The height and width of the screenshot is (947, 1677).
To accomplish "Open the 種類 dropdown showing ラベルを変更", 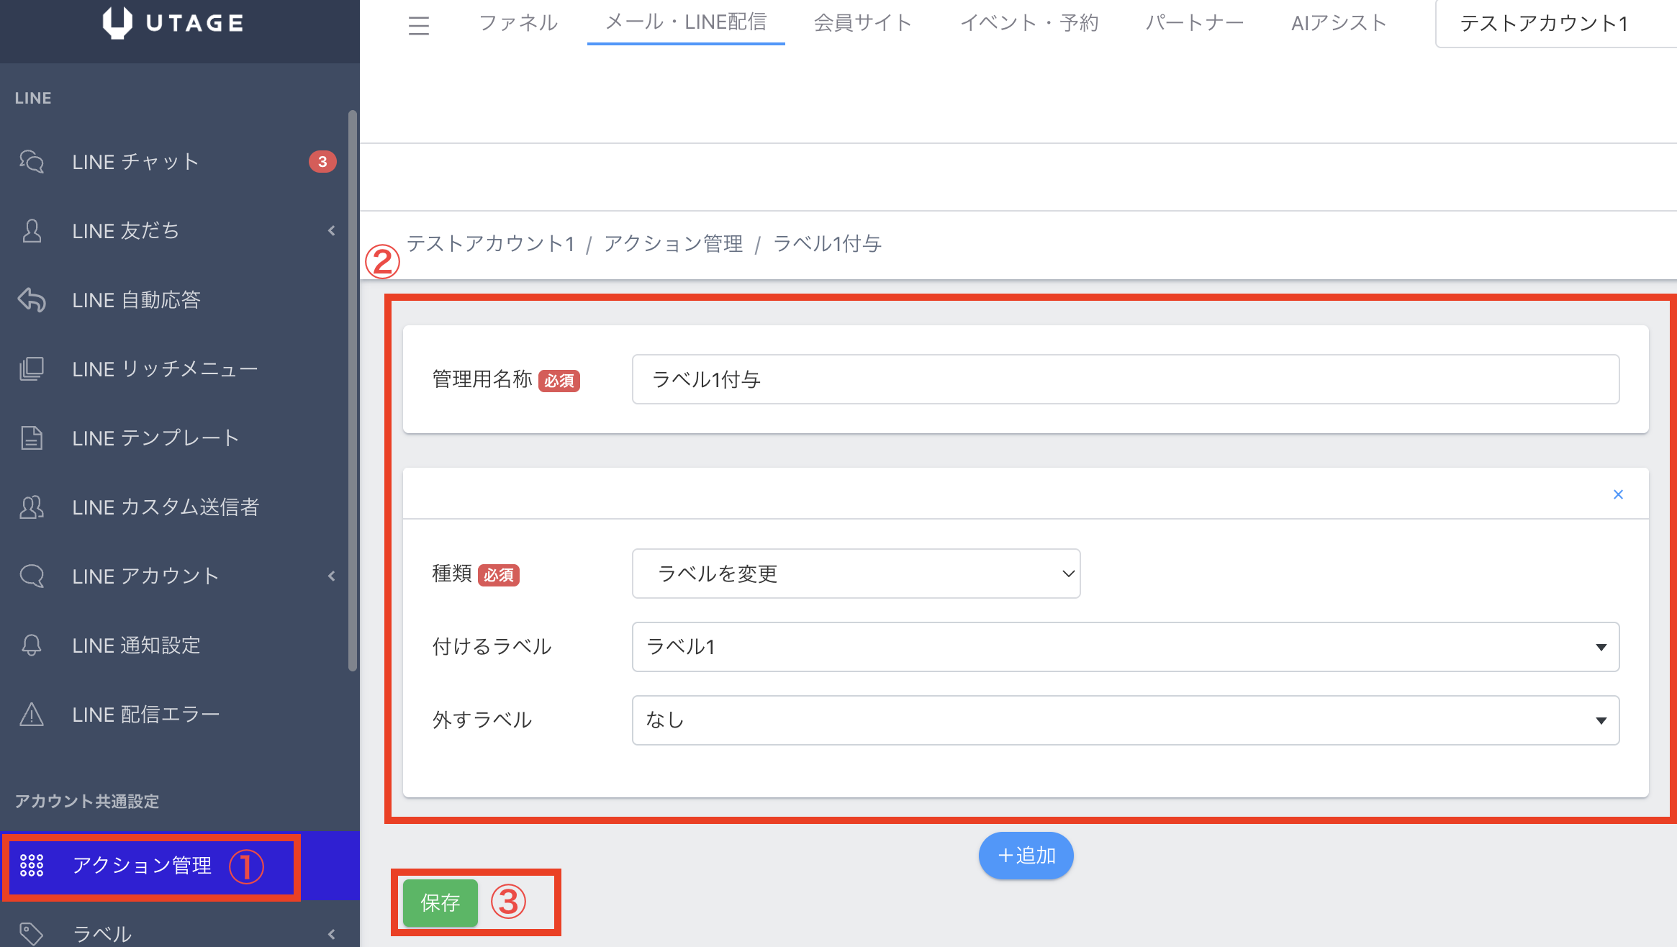I will tap(855, 574).
